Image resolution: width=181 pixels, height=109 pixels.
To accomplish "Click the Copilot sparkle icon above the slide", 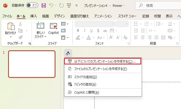I will pos(68,53).
